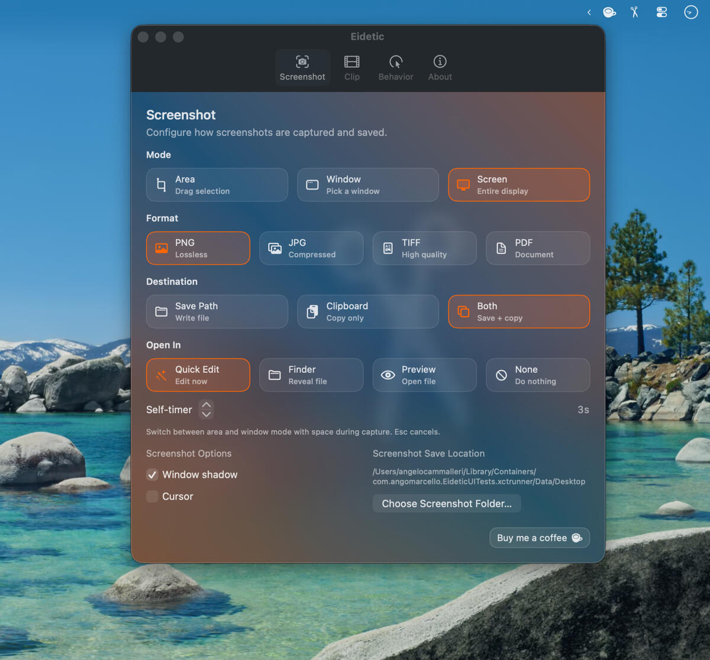This screenshot has height=660, width=710.
Task: Set format to JPG Compressed
Action: (x=311, y=248)
